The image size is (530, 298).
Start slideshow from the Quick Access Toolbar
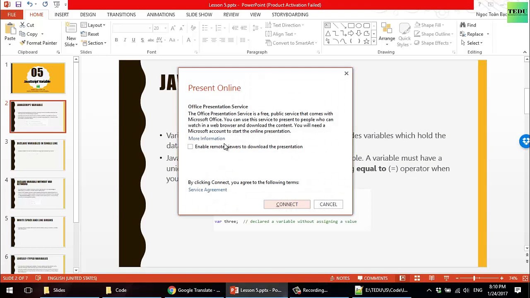pos(57,5)
